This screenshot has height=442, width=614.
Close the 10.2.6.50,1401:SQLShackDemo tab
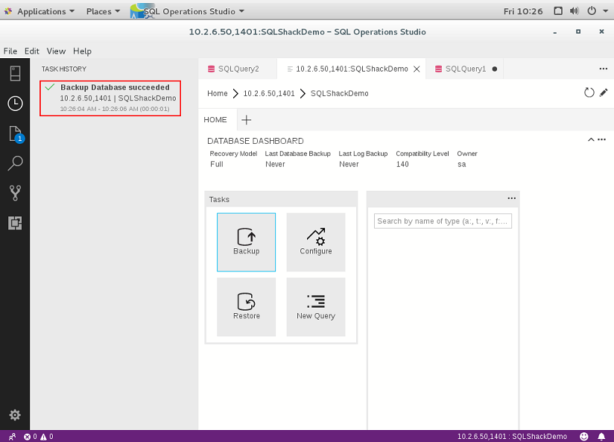click(417, 69)
